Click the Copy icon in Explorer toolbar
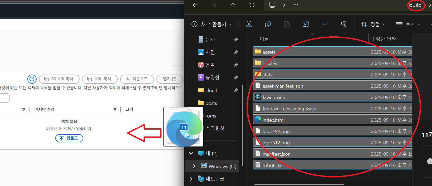The image size is (432, 186). [268, 24]
